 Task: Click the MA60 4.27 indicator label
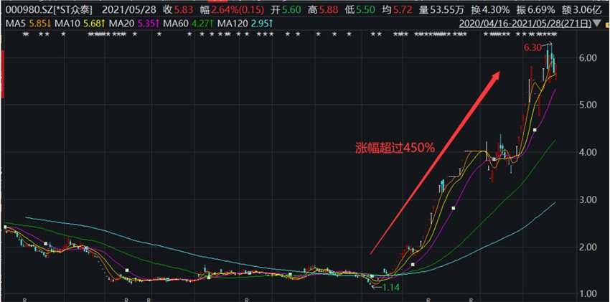189,24
